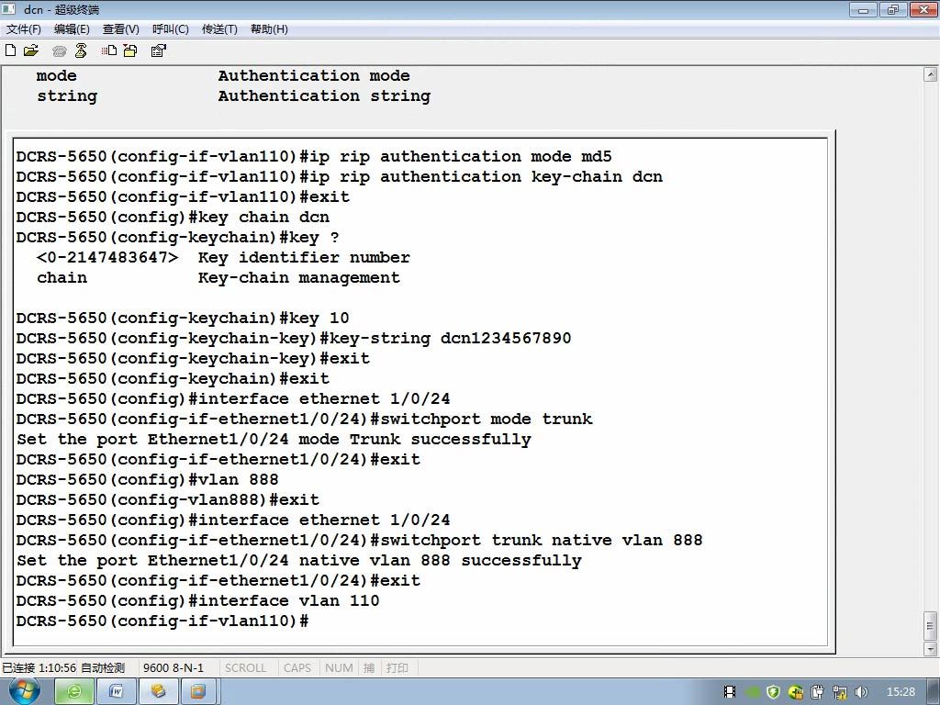The image size is (940, 705).
Task: Click the Open file folder toolbar icon
Action: (x=31, y=50)
